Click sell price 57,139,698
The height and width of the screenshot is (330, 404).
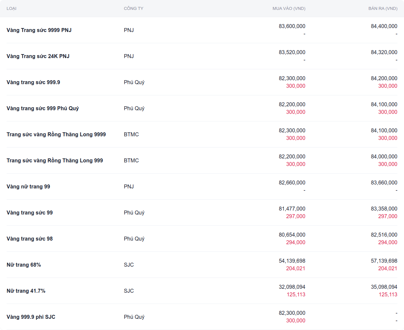coord(384,261)
